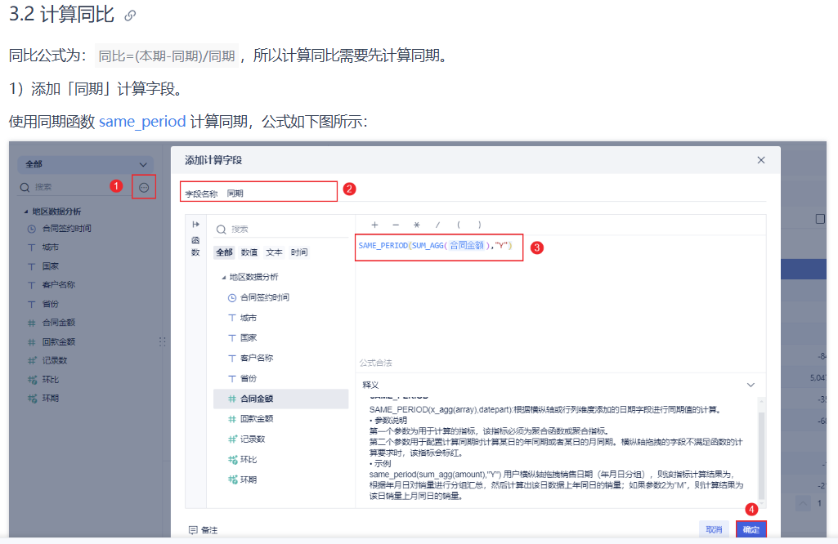Insert divide operator into formula
838x544 pixels.
pos(437,225)
